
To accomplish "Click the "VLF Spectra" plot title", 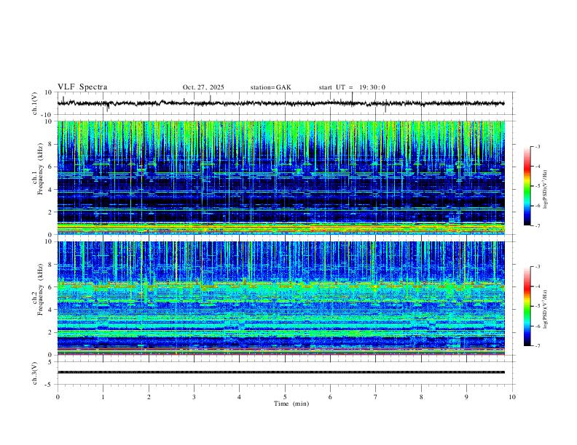I will (x=82, y=87).
